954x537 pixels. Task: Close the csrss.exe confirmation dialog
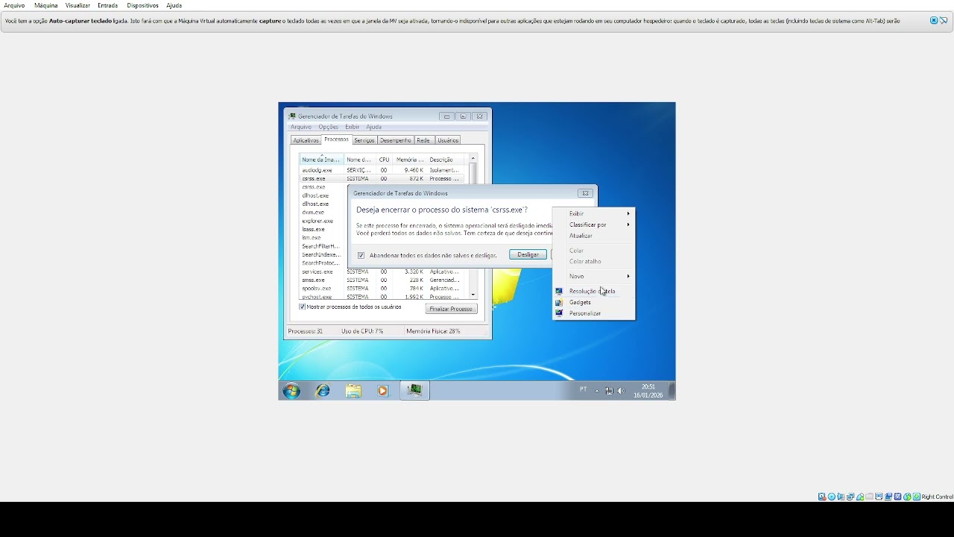[x=585, y=193]
